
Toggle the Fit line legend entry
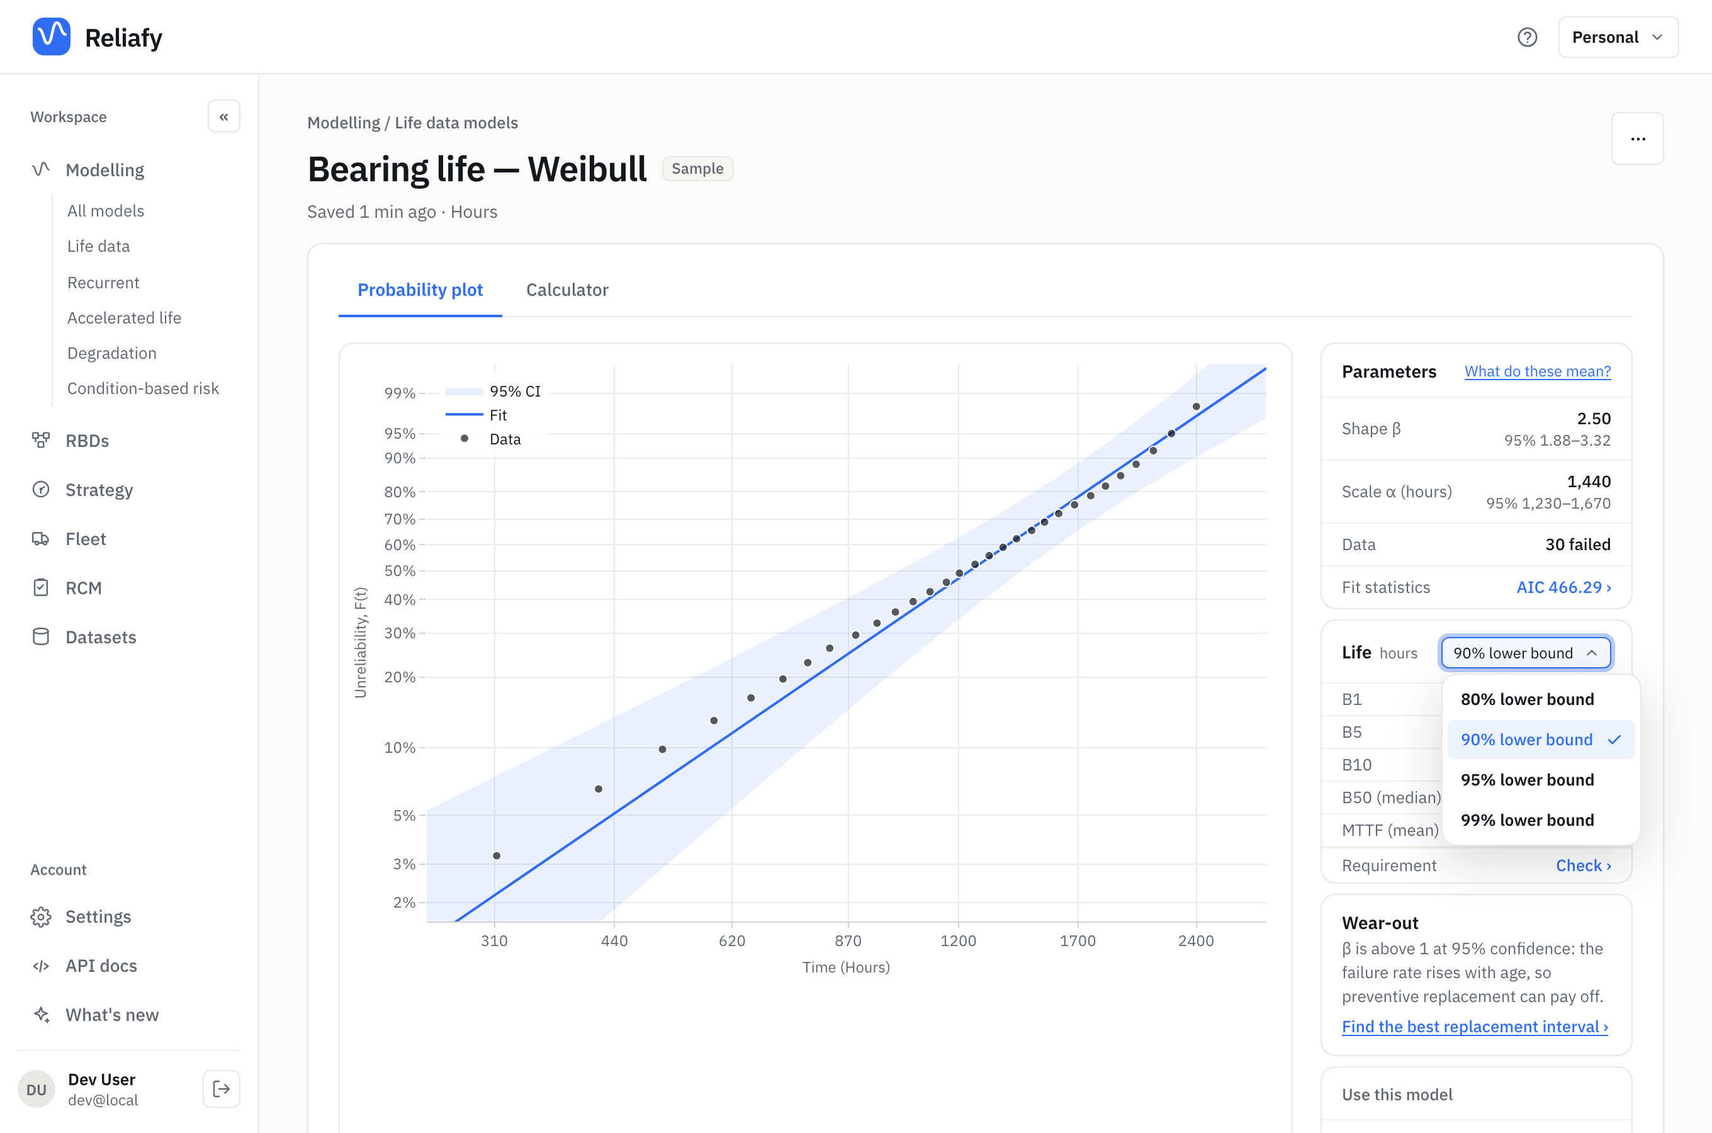click(476, 415)
